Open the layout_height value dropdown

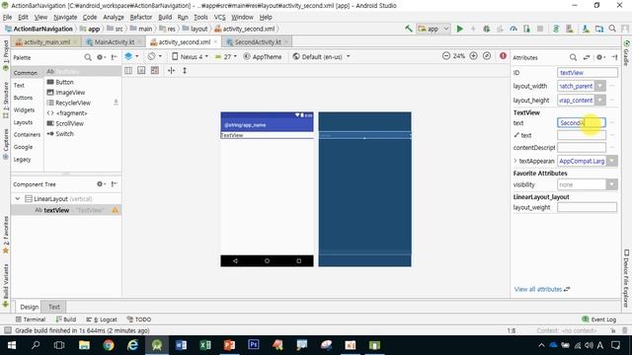[600, 101]
